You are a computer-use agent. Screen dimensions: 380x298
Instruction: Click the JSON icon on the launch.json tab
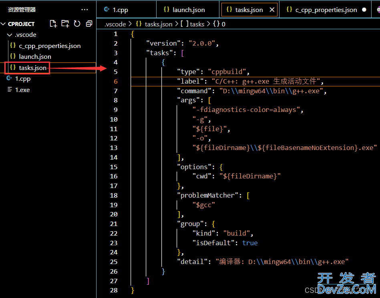167,9
